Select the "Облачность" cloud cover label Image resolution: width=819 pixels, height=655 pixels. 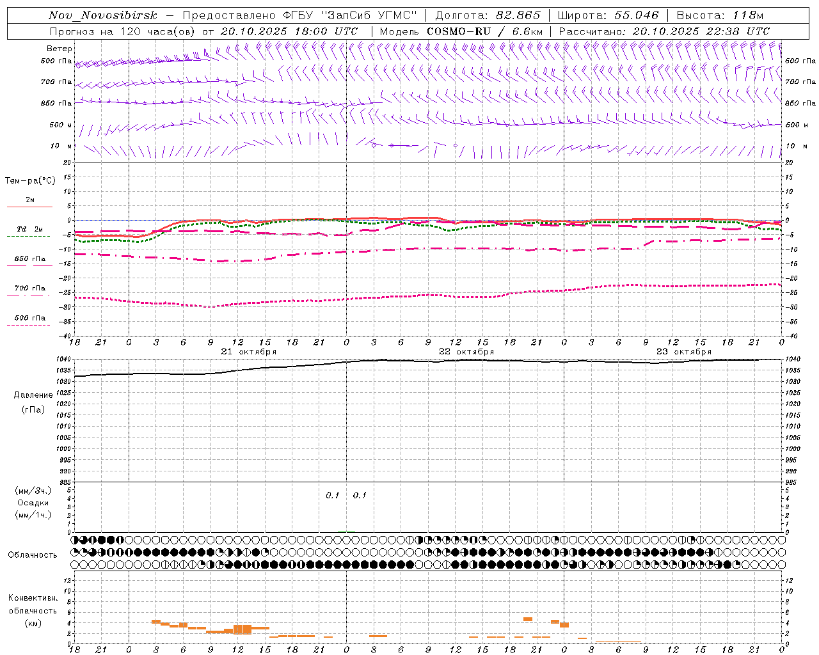(x=33, y=555)
